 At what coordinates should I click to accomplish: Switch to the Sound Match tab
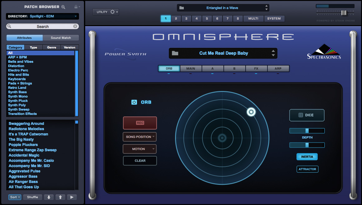pyautogui.click(x=61, y=38)
